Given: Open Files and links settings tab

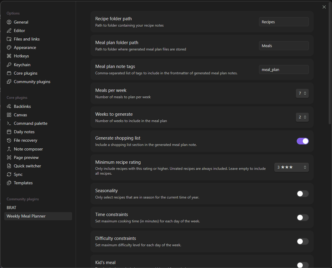Looking at the screenshot, I should tap(38, 39).
